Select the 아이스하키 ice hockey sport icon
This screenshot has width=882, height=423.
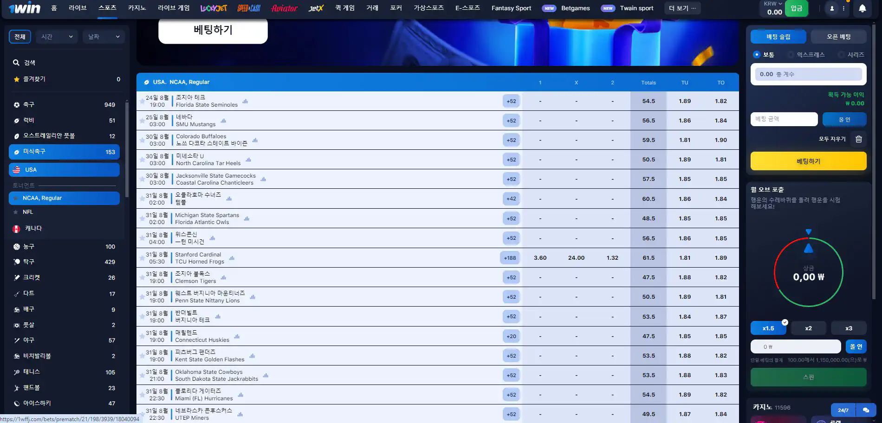point(17,403)
